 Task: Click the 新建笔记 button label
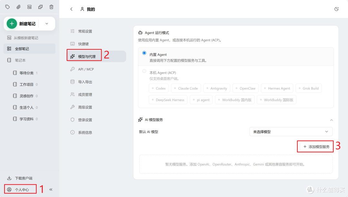(x=27, y=24)
